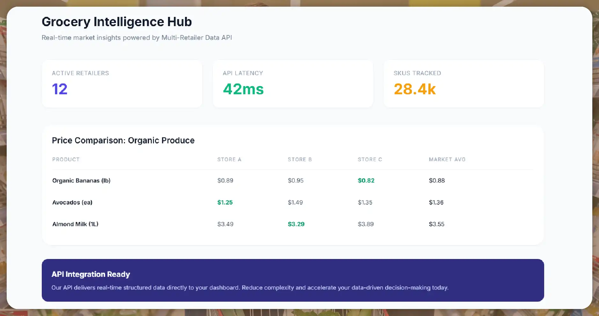Select the Organic Bananas (lb) row name
Screen dimensions: 599x316
[x=81, y=181]
